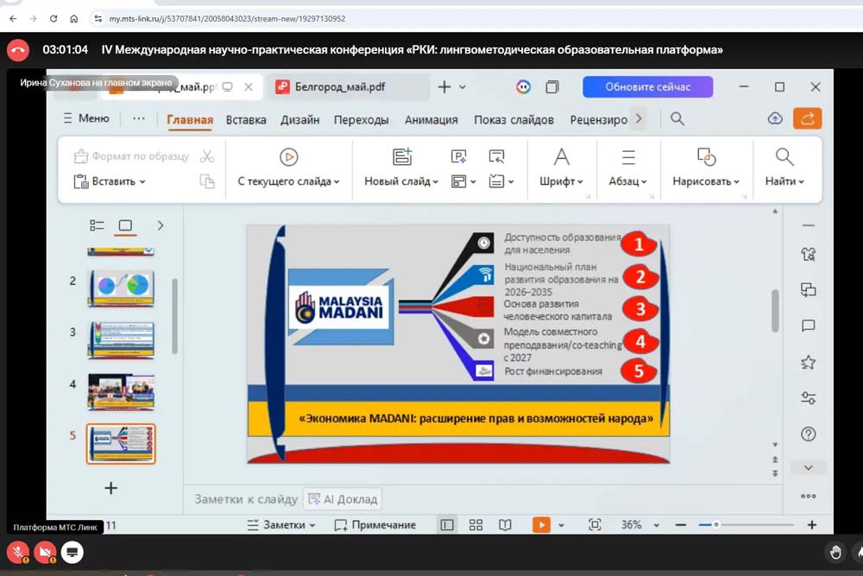
Task: Open the Нарисовать dropdown
Action: (x=706, y=181)
